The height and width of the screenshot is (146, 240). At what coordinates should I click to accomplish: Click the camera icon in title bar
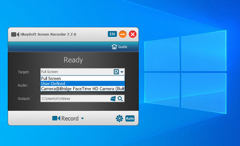tap(15, 34)
